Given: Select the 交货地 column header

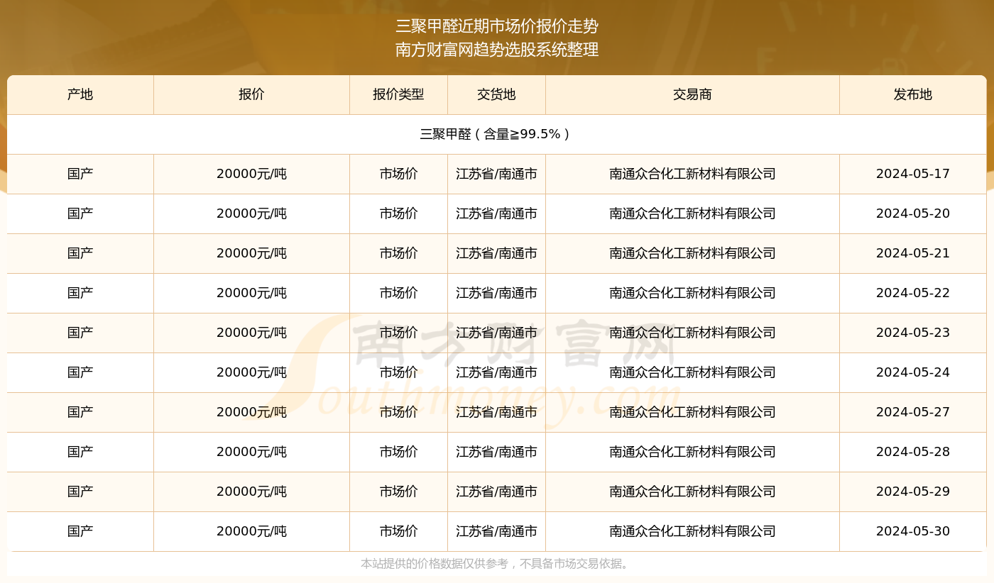Looking at the screenshot, I should pos(496,94).
